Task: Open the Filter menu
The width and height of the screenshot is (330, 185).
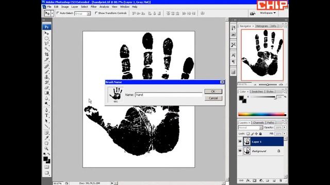Action: pos(94,7)
